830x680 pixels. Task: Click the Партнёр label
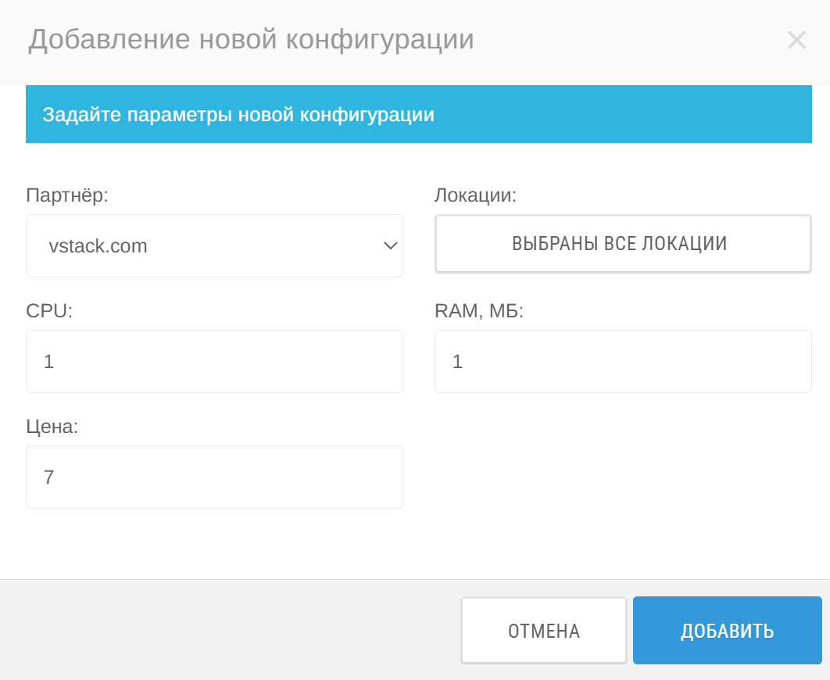pos(66,195)
